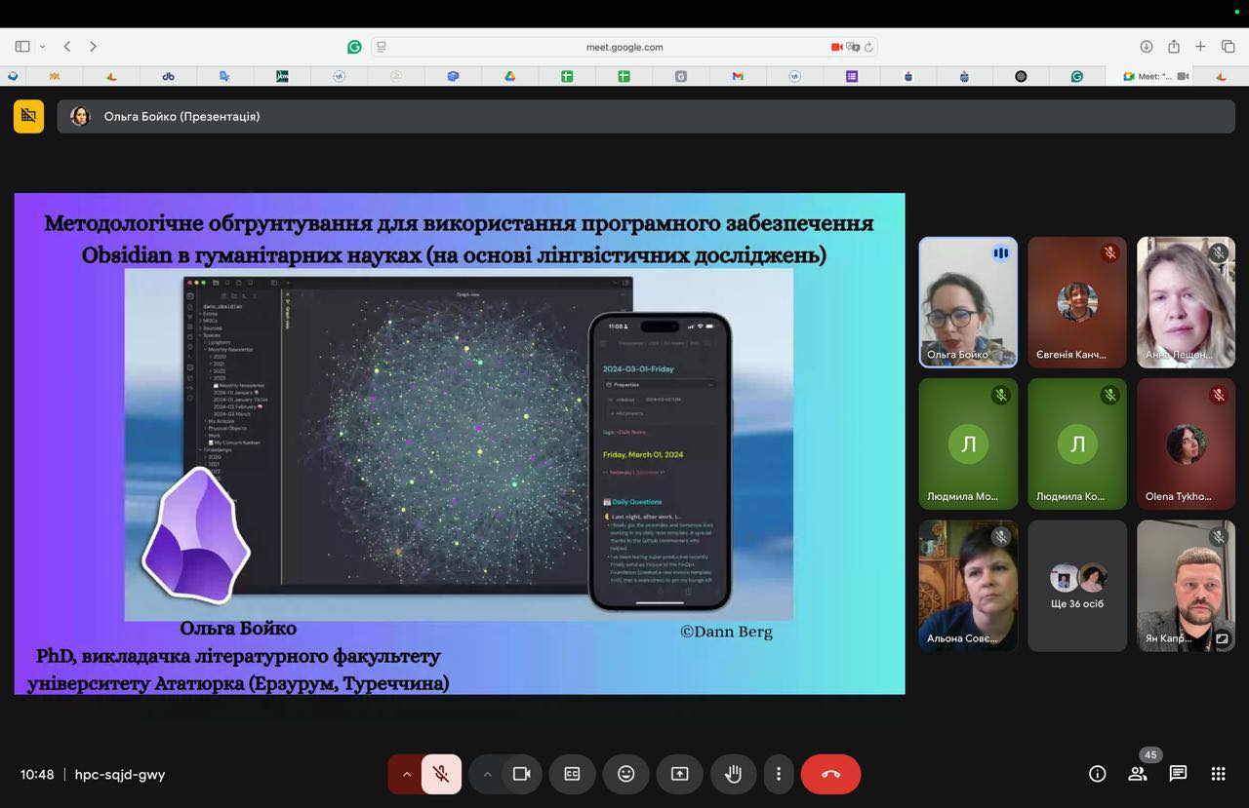The image size is (1249, 808).
Task: Switch to the db tab
Action: (x=168, y=76)
